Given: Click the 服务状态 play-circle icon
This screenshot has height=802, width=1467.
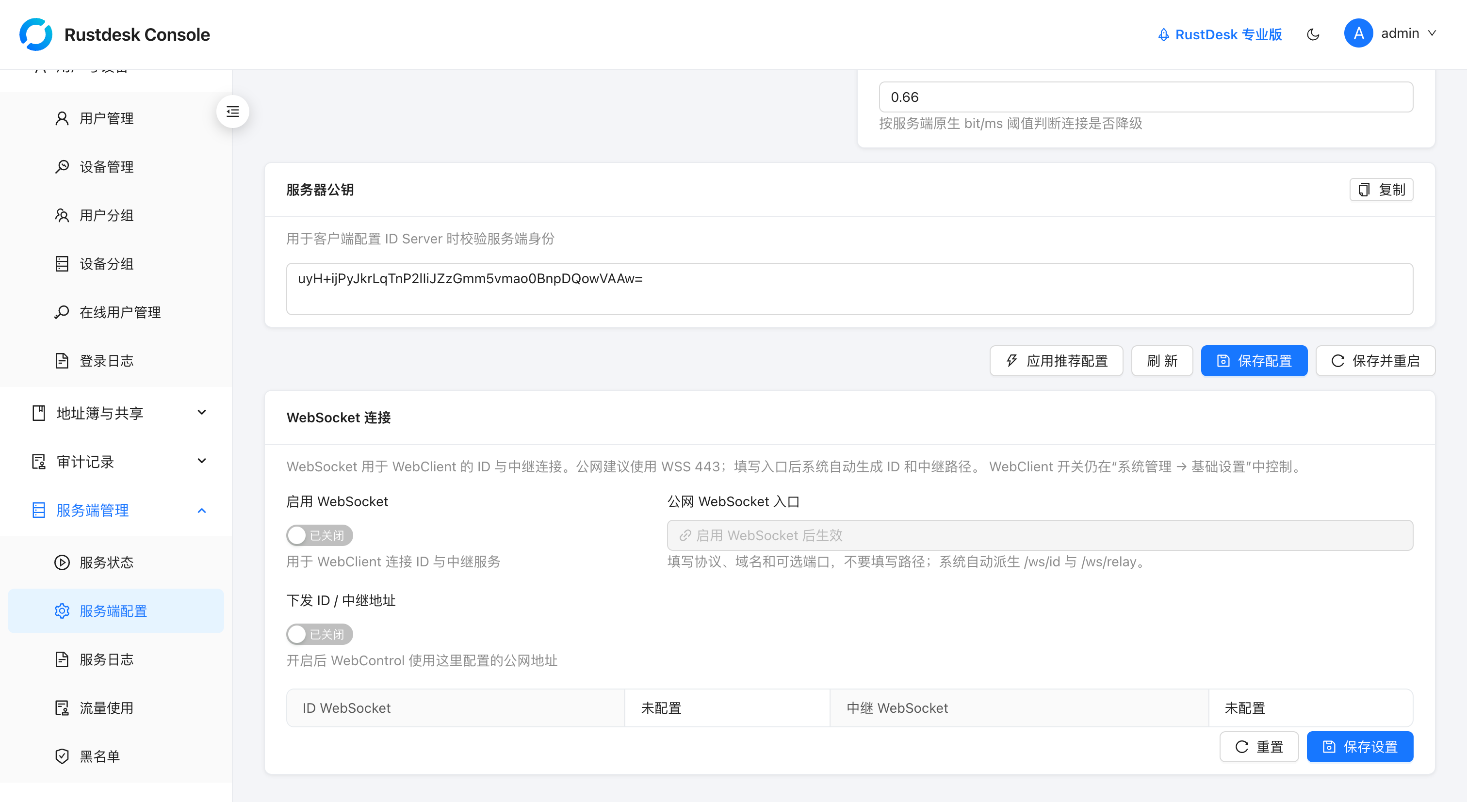Looking at the screenshot, I should 62,562.
